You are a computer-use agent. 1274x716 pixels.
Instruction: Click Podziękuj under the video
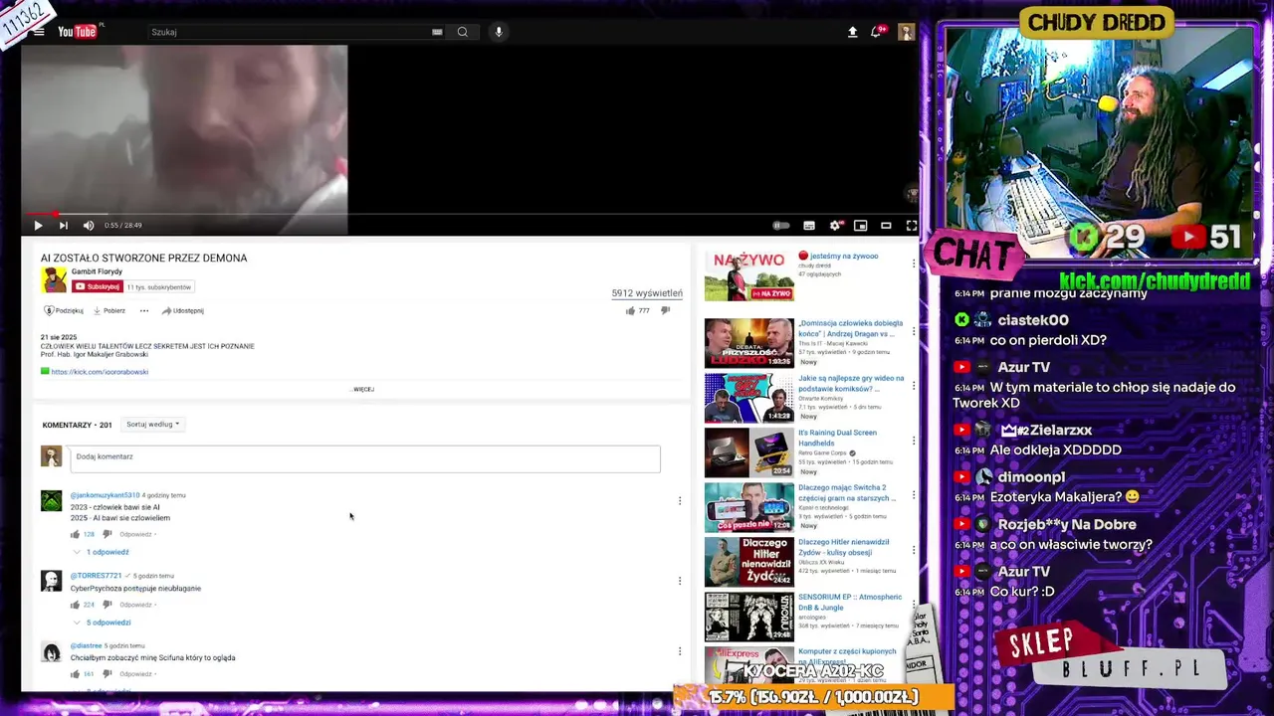click(x=64, y=310)
